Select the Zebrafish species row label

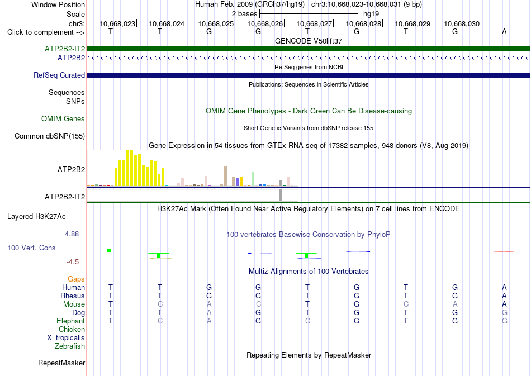pyautogui.click(x=70, y=346)
